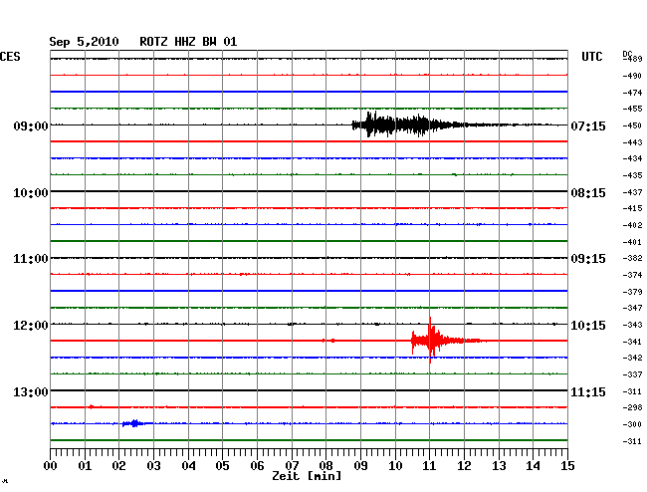Select minute tick label 08
This screenshot has width=647, height=492.
click(325, 466)
